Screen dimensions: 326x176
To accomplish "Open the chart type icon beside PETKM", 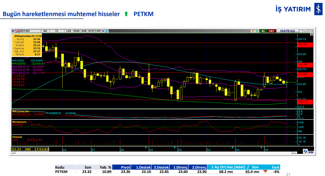I will (18, 31).
